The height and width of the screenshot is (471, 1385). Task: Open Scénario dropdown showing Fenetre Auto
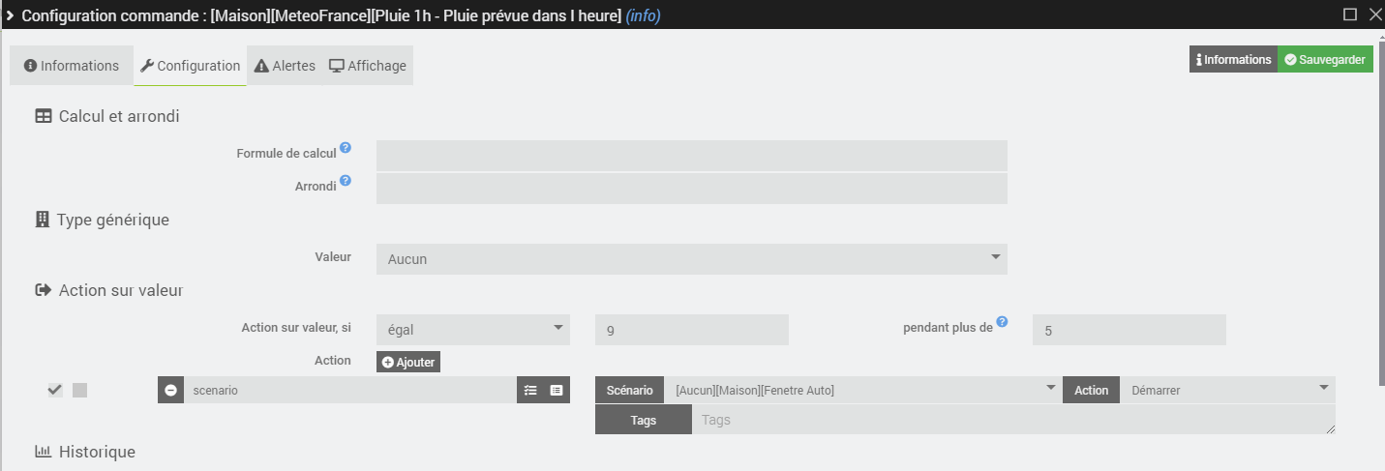point(863,390)
